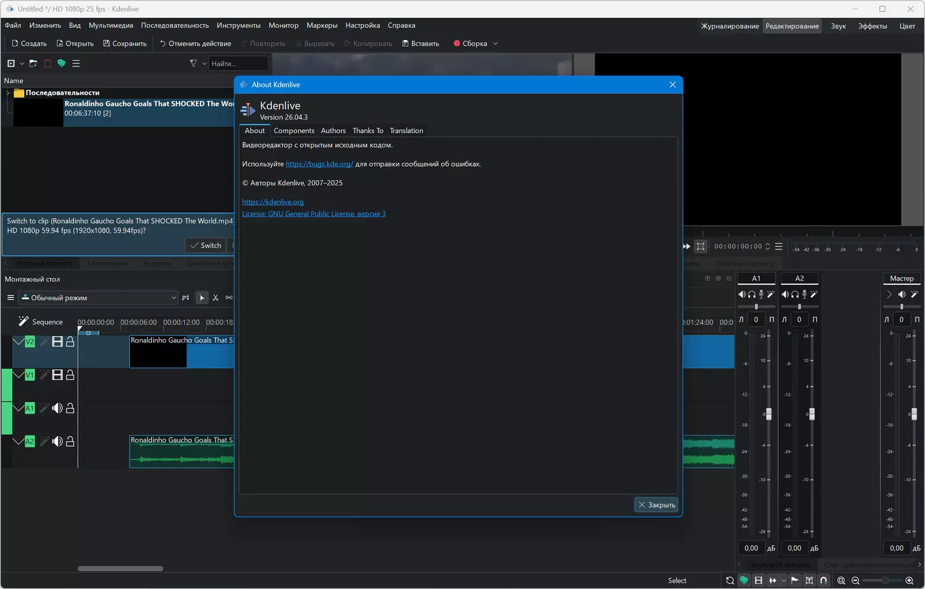
Task: Mute audio track A1 speaker icon
Action: click(x=57, y=408)
